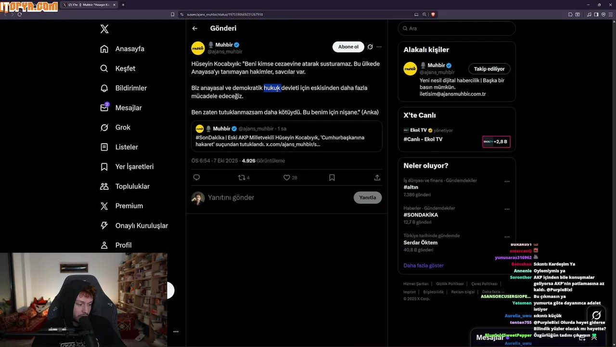Screen dimensions: 616x347
Task: Open Serdar Öktem trending topic
Action: coord(421,242)
